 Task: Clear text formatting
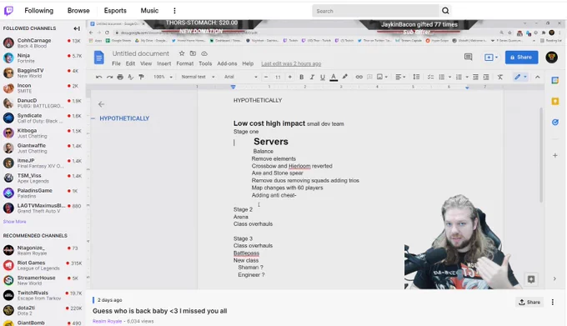tap(500, 77)
